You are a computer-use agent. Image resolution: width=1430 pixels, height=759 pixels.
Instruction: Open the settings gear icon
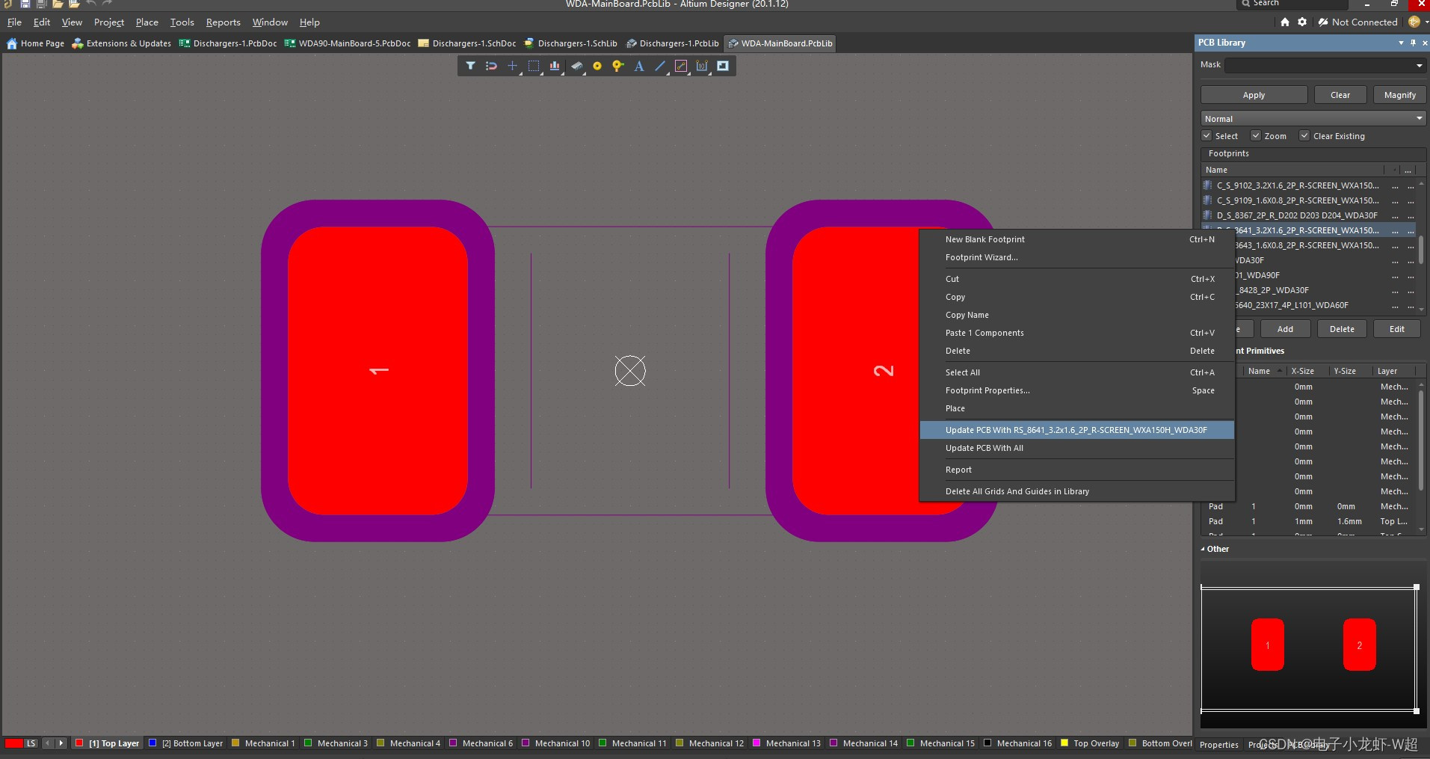coord(1302,22)
